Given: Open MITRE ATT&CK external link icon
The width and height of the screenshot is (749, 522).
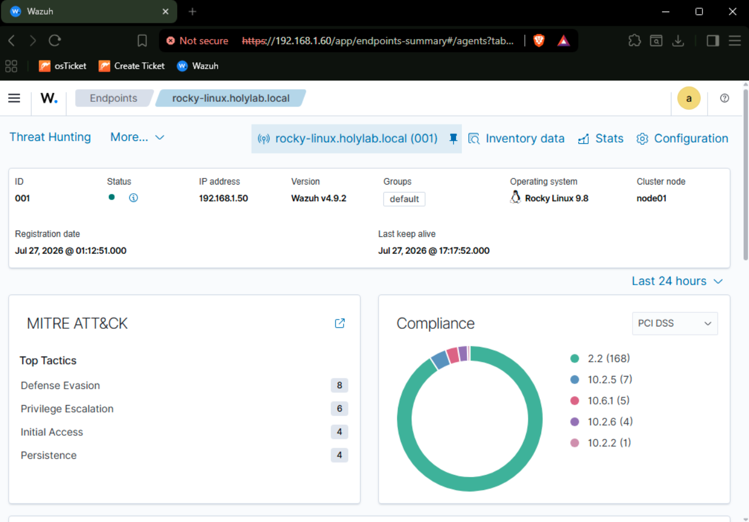Looking at the screenshot, I should [x=340, y=323].
